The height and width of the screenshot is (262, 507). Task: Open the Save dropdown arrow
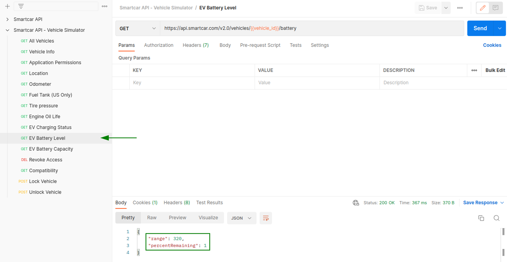coord(446,8)
